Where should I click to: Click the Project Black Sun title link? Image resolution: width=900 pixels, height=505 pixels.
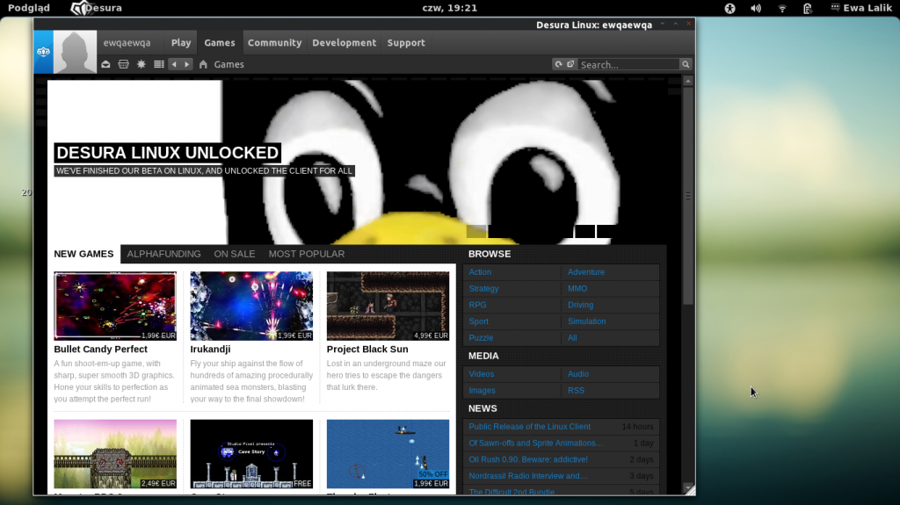coord(367,349)
